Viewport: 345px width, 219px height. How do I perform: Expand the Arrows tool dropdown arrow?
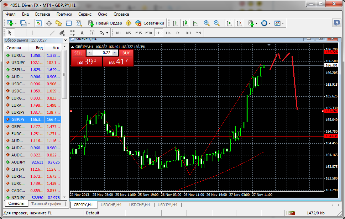[108, 33]
